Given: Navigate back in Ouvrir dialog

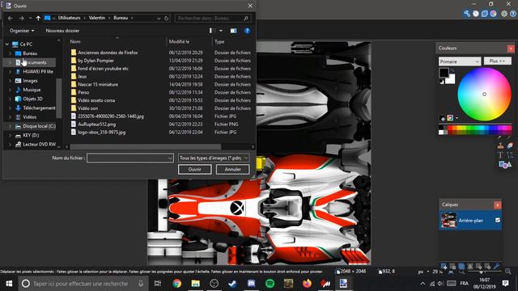Looking at the screenshot, I should coord(11,18).
